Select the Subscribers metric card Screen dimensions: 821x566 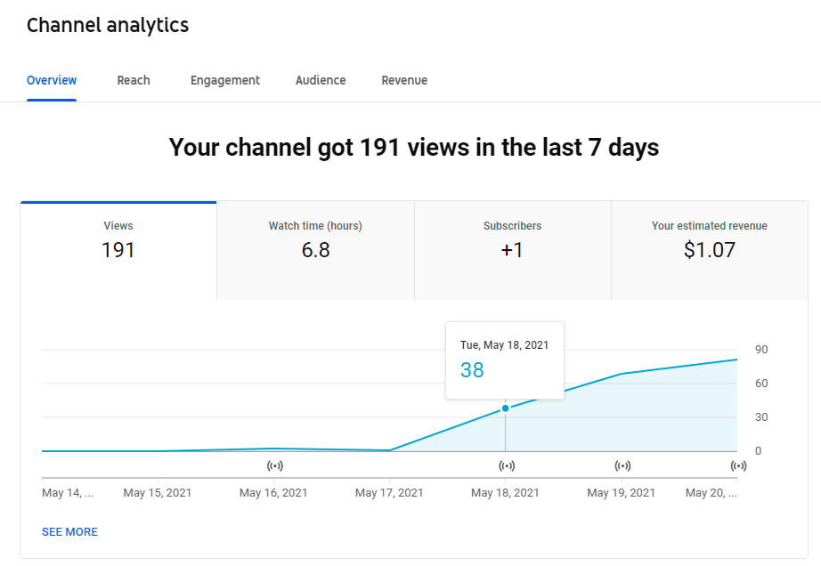pyautogui.click(x=513, y=251)
